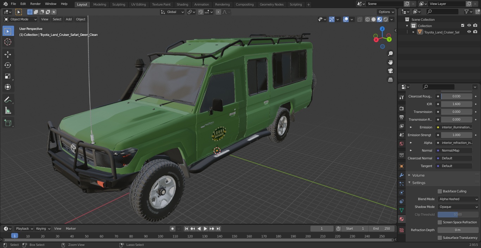Open the Object Mode dropdown
Image resolution: width=481 pixels, height=248 pixels.
(20, 19)
